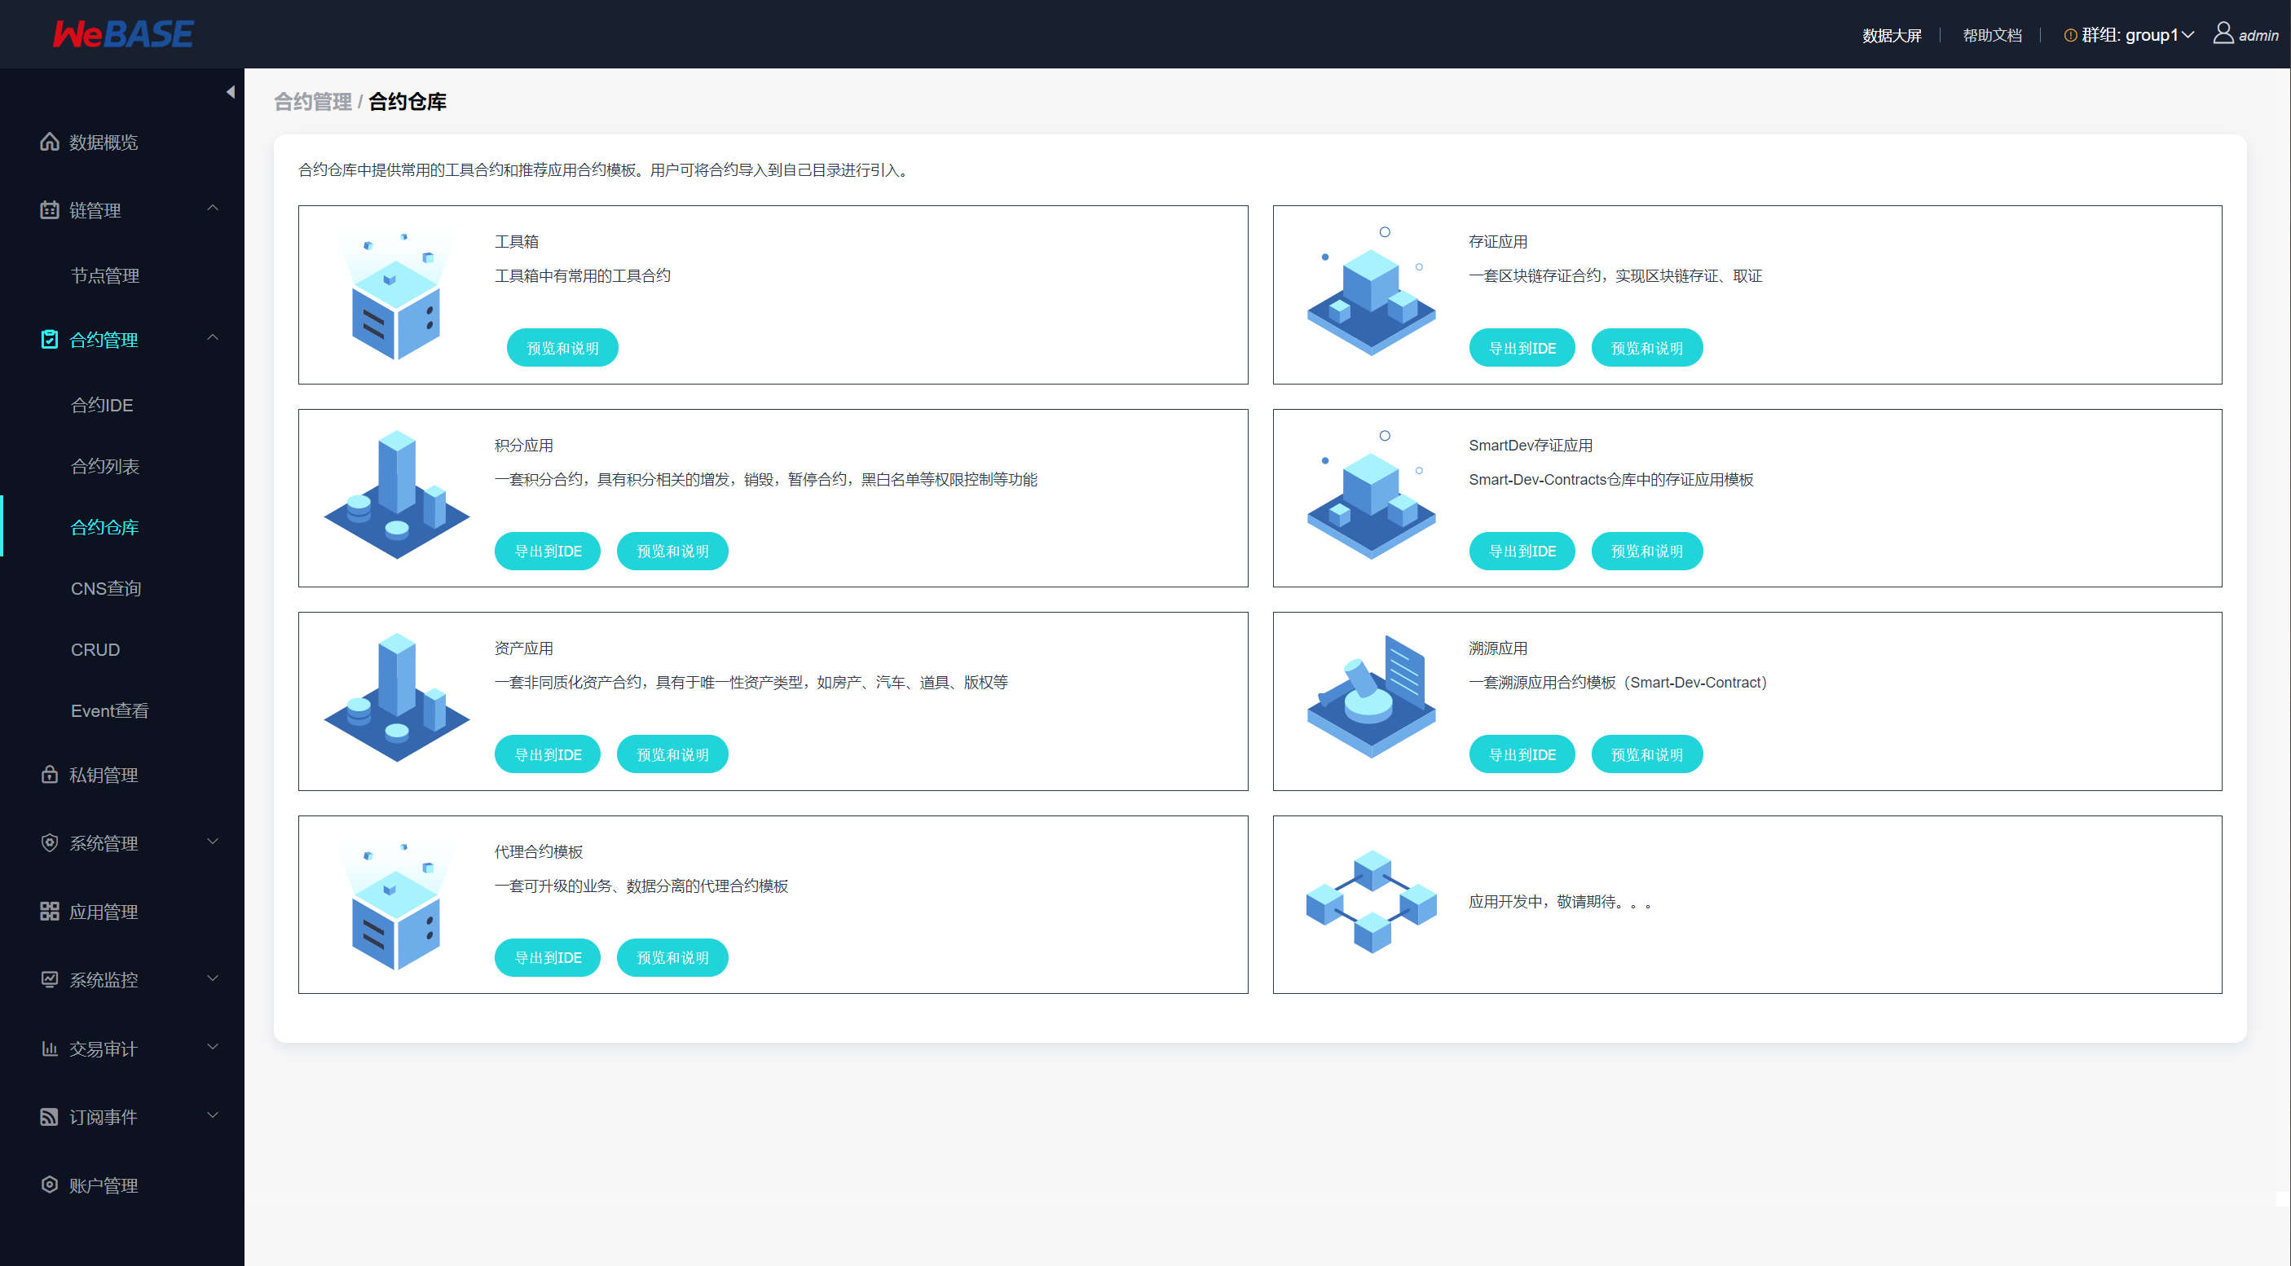Click the RSS icon beside 订阅事件
The image size is (2291, 1266).
[50, 1117]
